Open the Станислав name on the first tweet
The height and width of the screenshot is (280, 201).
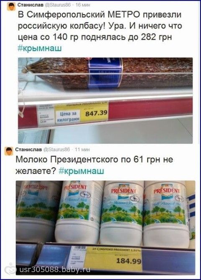point(31,5)
